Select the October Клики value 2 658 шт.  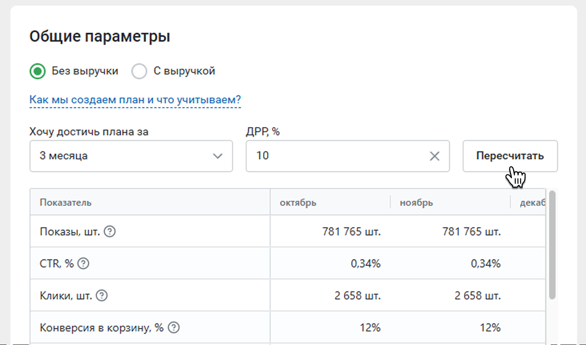point(357,295)
